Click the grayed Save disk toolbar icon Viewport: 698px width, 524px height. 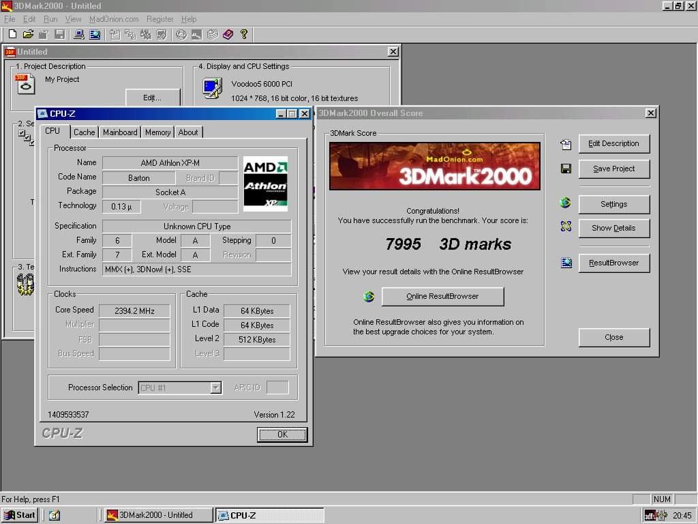pyautogui.click(x=59, y=34)
